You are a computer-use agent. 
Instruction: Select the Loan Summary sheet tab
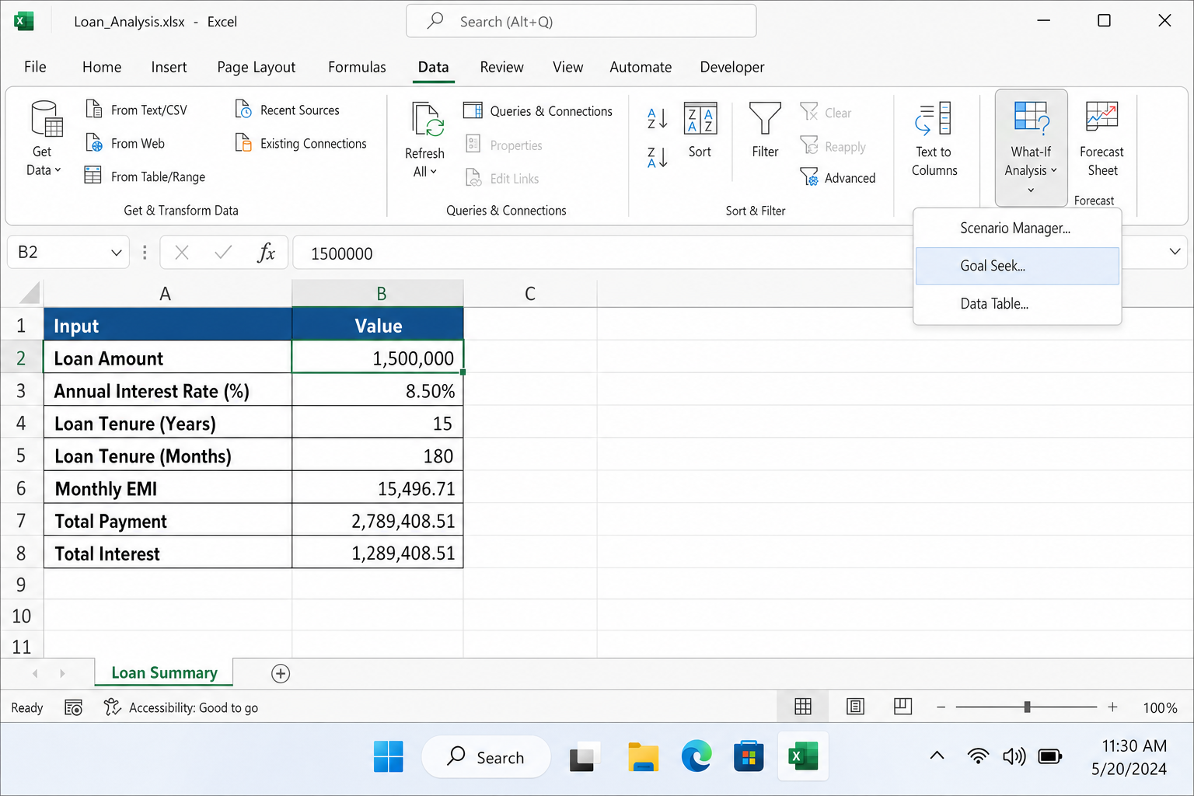(x=164, y=672)
